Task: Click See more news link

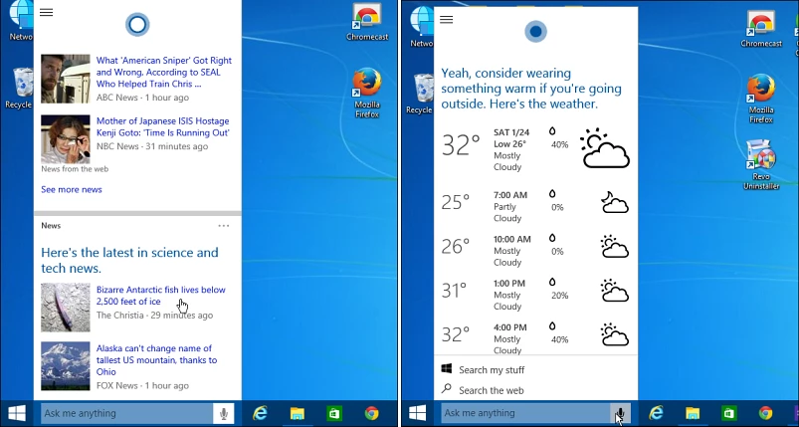Action: coord(72,189)
